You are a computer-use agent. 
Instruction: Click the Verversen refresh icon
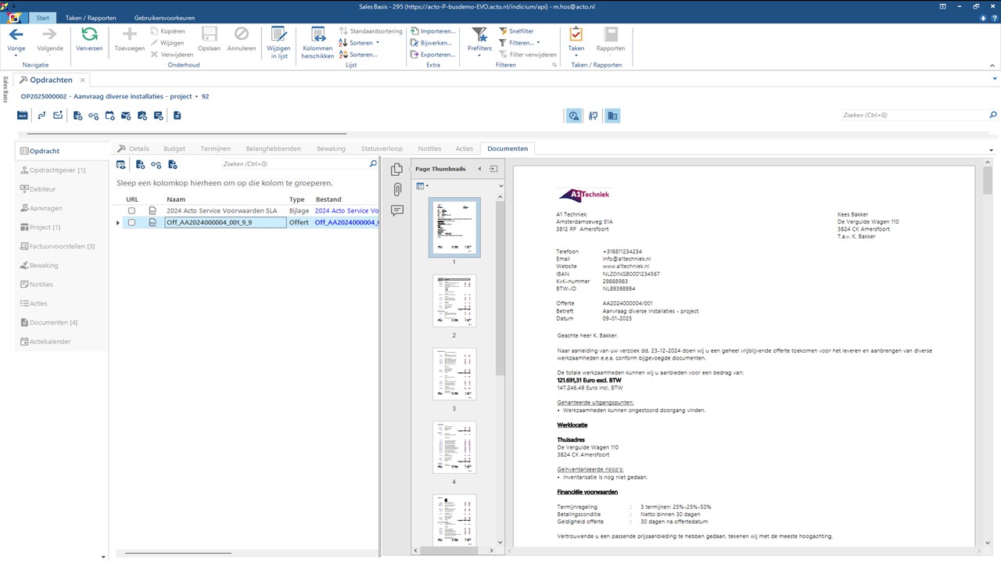click(x=89, y=34)
